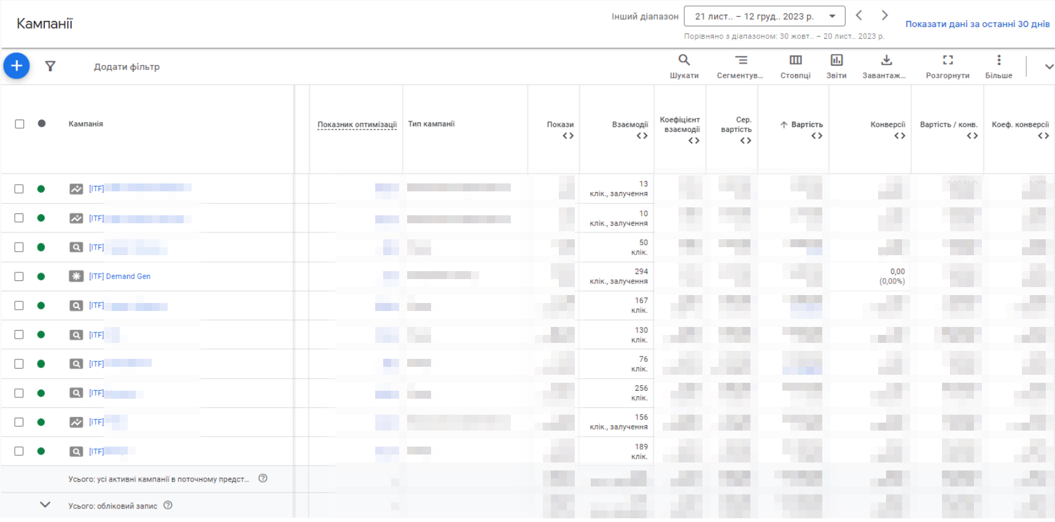The height and width of the screenshot is (522, 1055).
Task: Expand the Усього: обліковий запис row
Action: coord(45,505)
